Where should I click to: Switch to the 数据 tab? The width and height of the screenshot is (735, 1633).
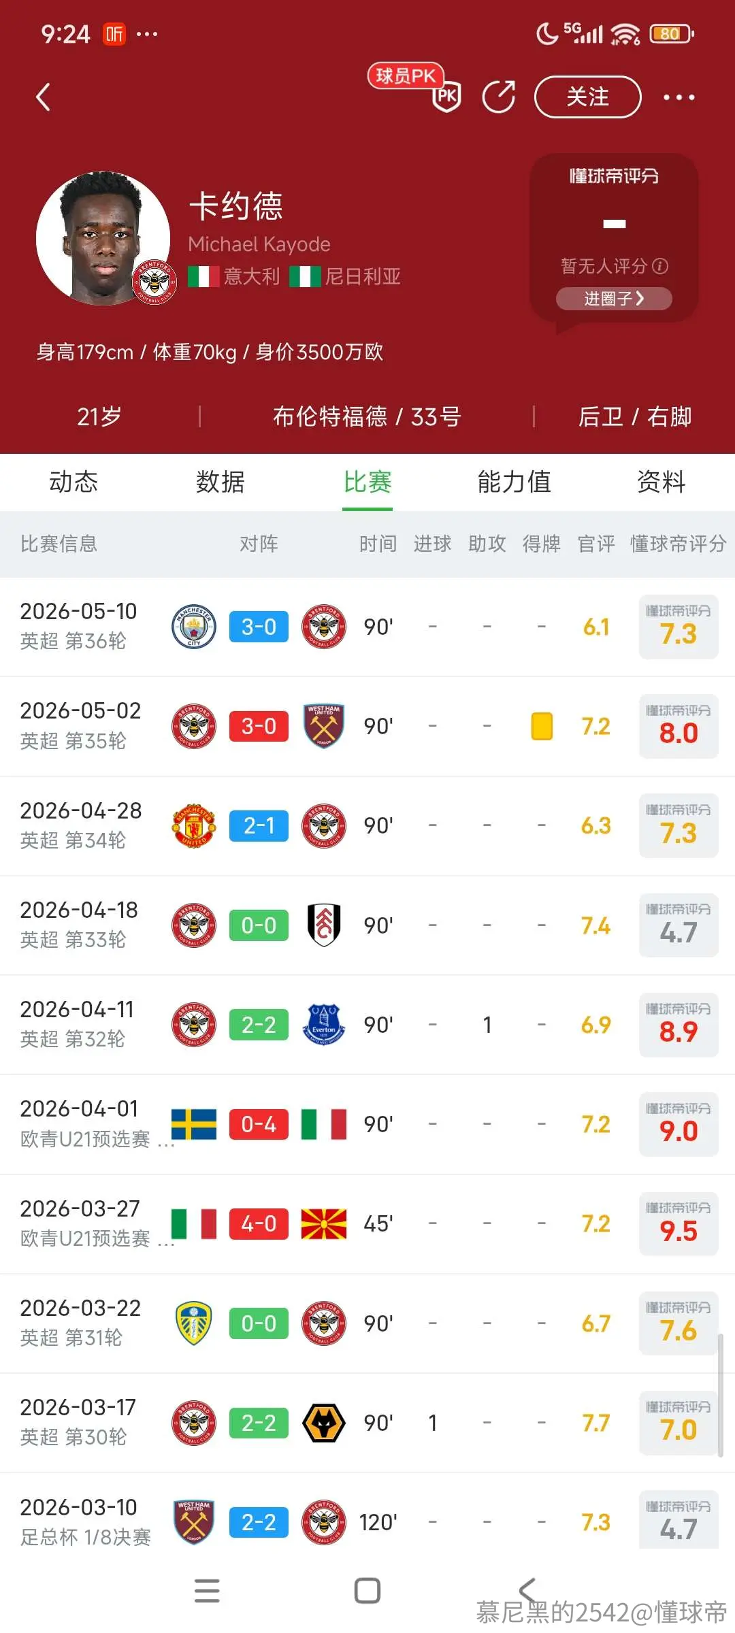[x=220, y=482]
